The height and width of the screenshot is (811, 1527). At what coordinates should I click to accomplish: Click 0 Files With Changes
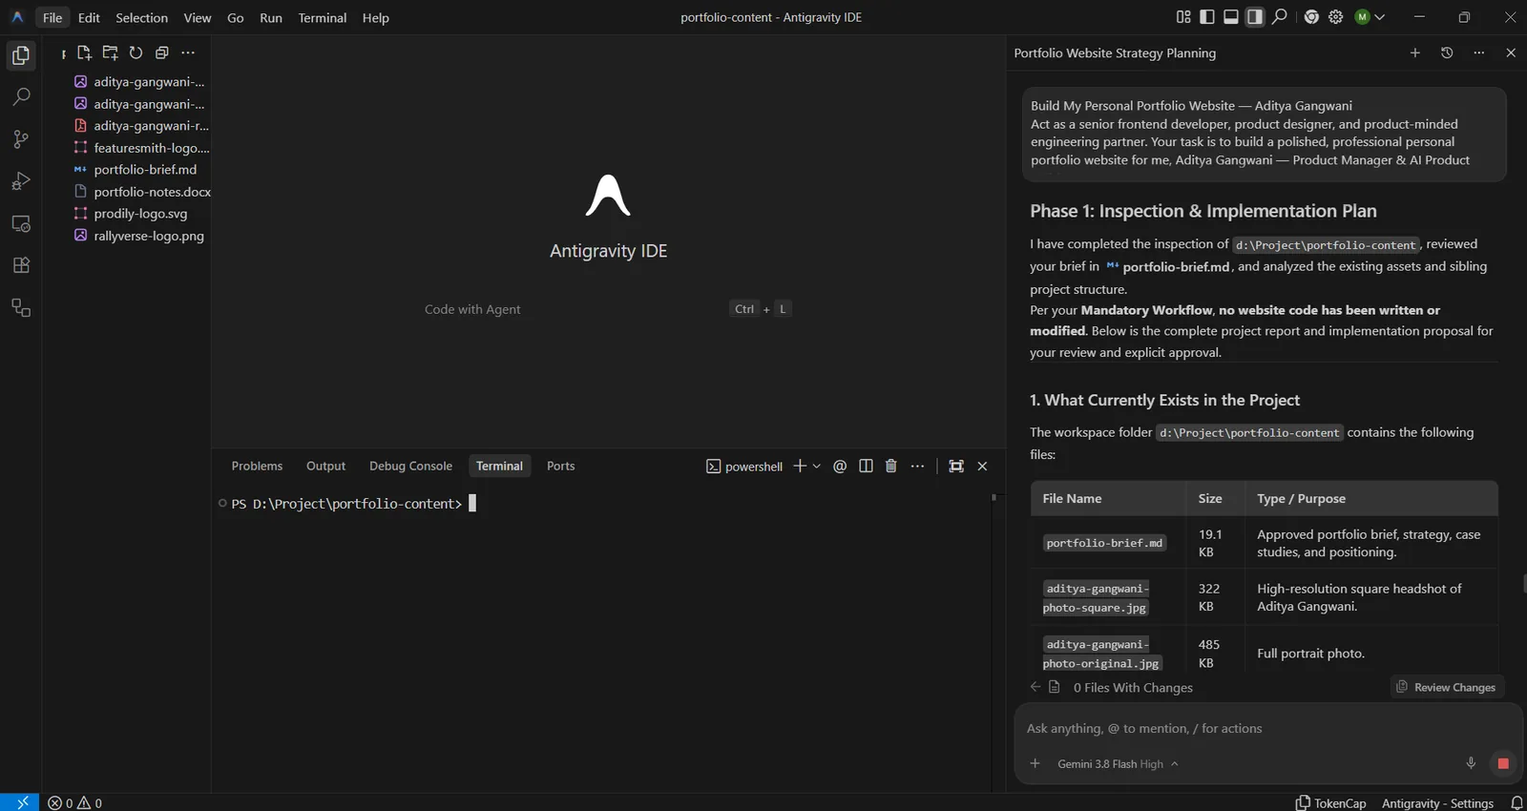[x=1133, y=688]
